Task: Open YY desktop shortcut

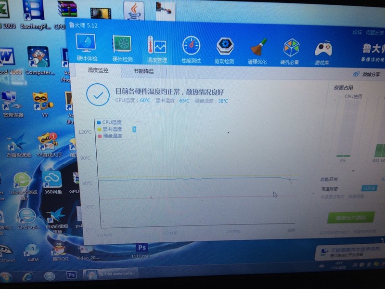Action: click(43, 105)
